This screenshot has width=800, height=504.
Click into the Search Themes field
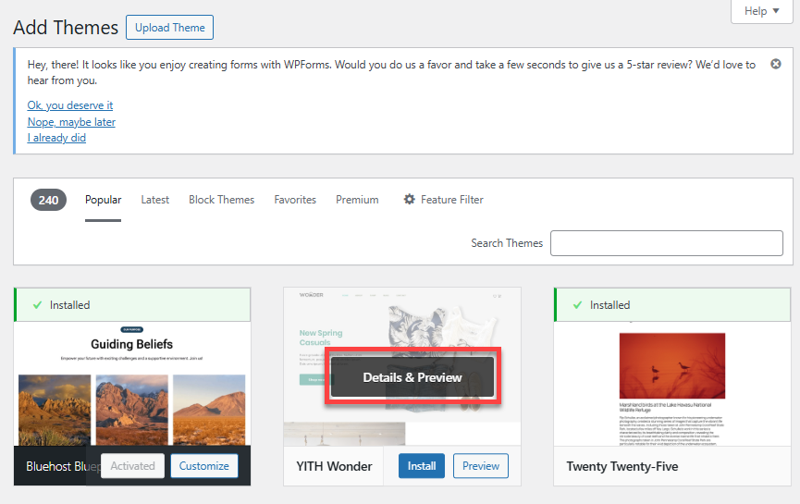666,243
